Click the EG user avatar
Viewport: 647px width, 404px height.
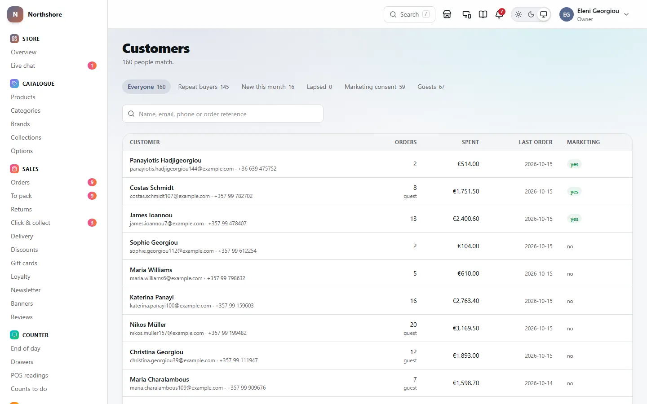567,14
